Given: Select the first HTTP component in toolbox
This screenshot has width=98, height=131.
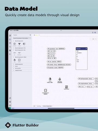Looking at the screenshot, I should coord(14,53).
